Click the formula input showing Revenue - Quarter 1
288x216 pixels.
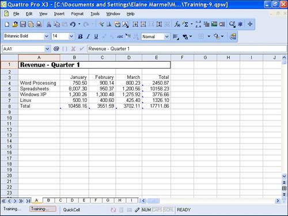coord(187,49)
